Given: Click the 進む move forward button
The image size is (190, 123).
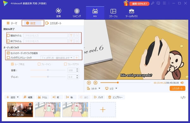Looking at the screenshot, I should (x=84, y=97).
